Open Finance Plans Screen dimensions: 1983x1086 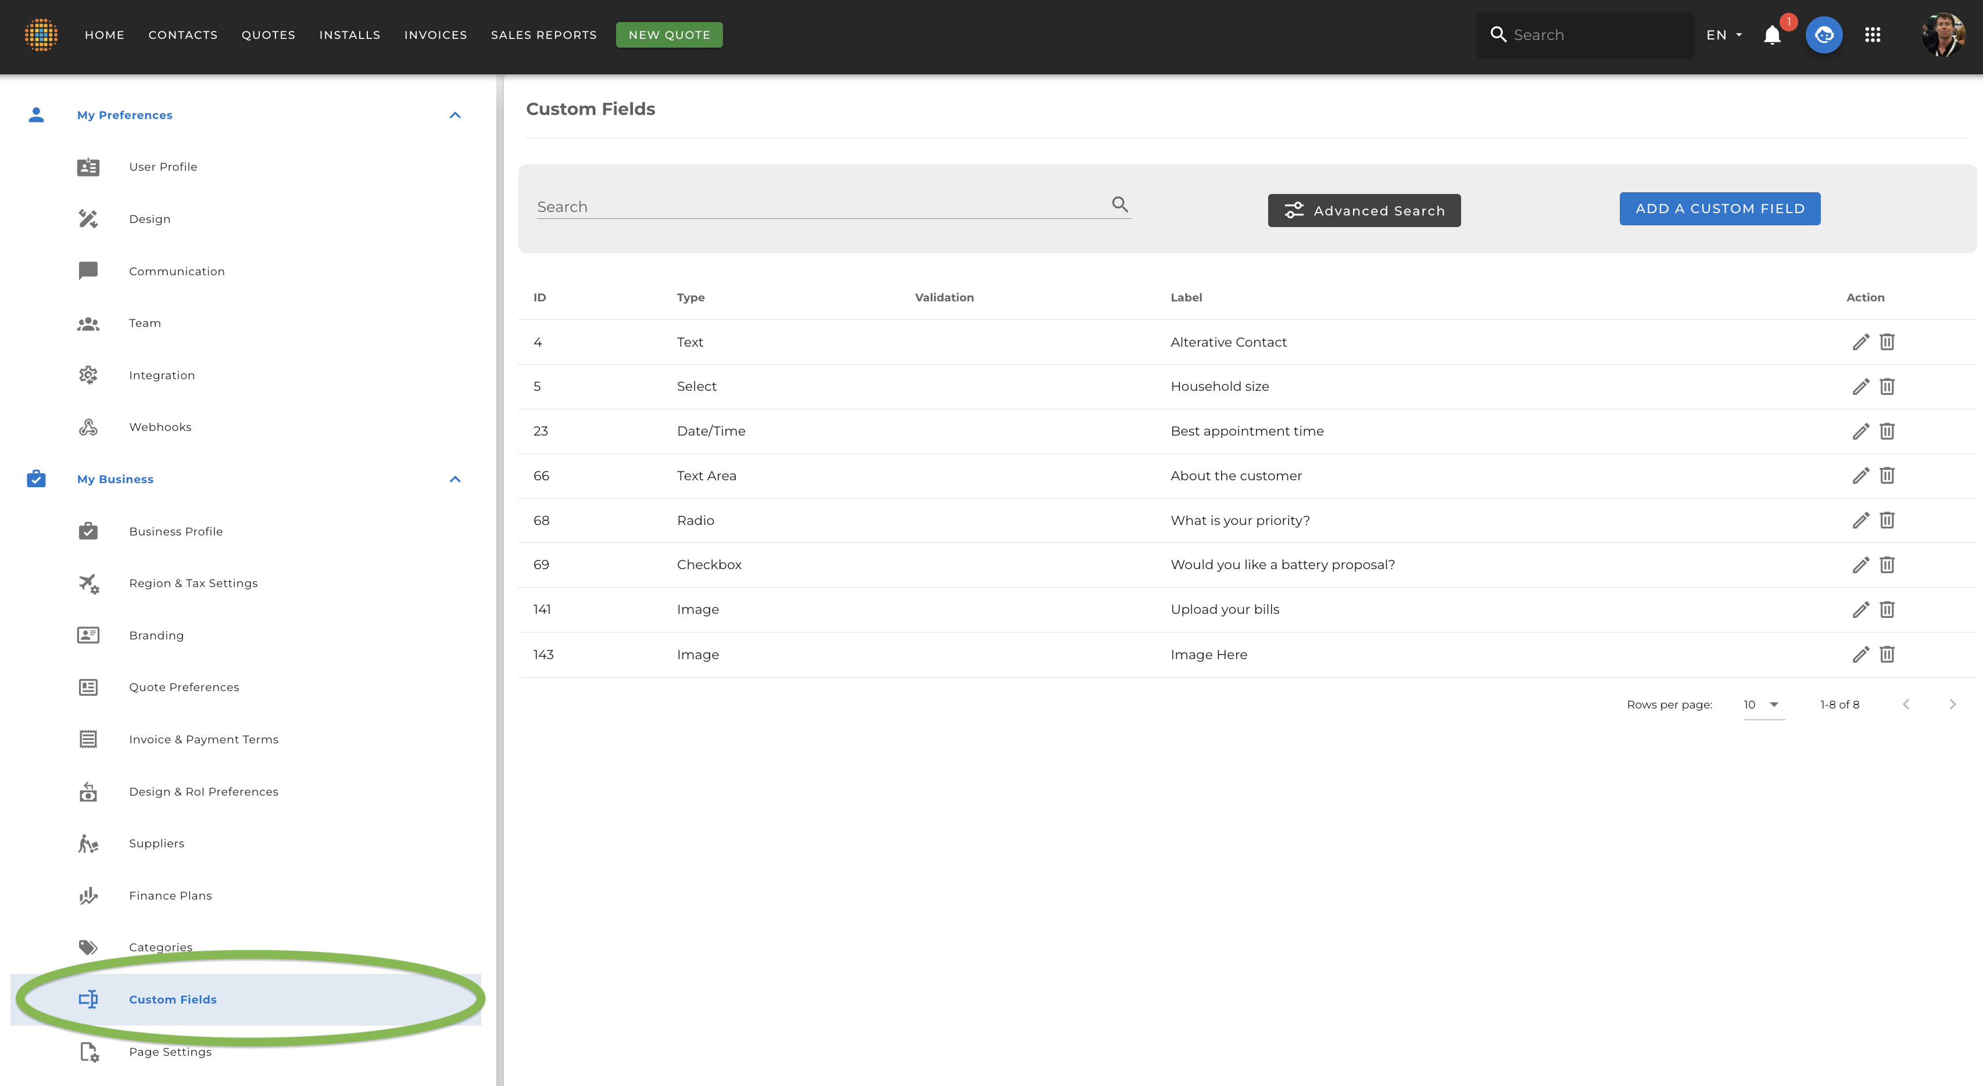click(x=170, y=896)
